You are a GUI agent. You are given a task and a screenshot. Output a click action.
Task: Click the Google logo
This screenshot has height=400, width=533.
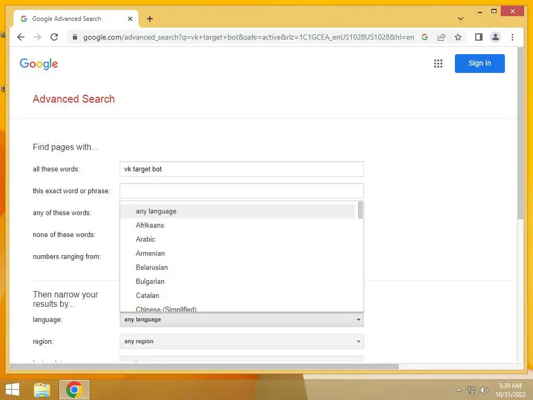click(39, 64)
